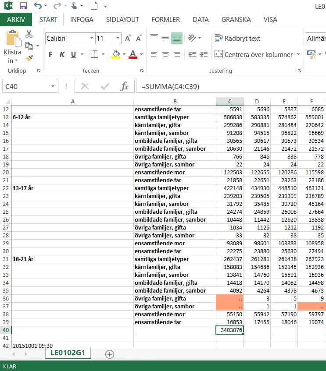Apply cell borders icon
Image resolution: width=326 pixels, height=371 pixels.
point(94,54)
